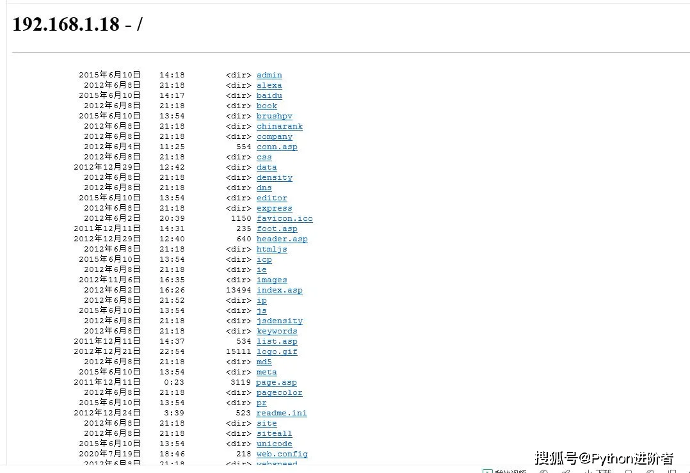Click the file size '3119' of page.asp
Screen dimensions: 690x473
tap(240, 382)
